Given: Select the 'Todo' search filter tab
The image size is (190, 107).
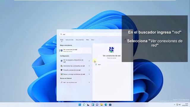Looking at the screenshot, I should [62, 40].
